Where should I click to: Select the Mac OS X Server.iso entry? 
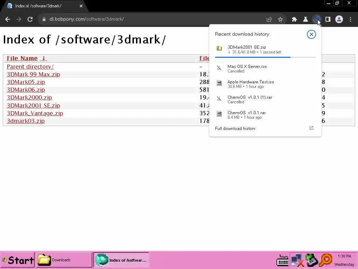[265, 69]
